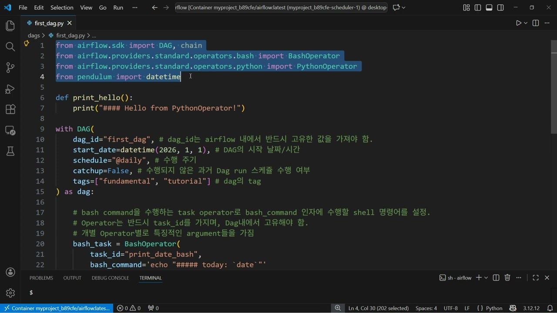Open the command center search box
Screen dimensions: 557x313
click(x=281, y=7)
